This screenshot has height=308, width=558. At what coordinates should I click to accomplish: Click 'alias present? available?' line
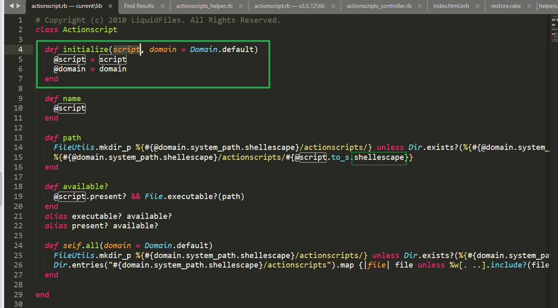[101, 226]
